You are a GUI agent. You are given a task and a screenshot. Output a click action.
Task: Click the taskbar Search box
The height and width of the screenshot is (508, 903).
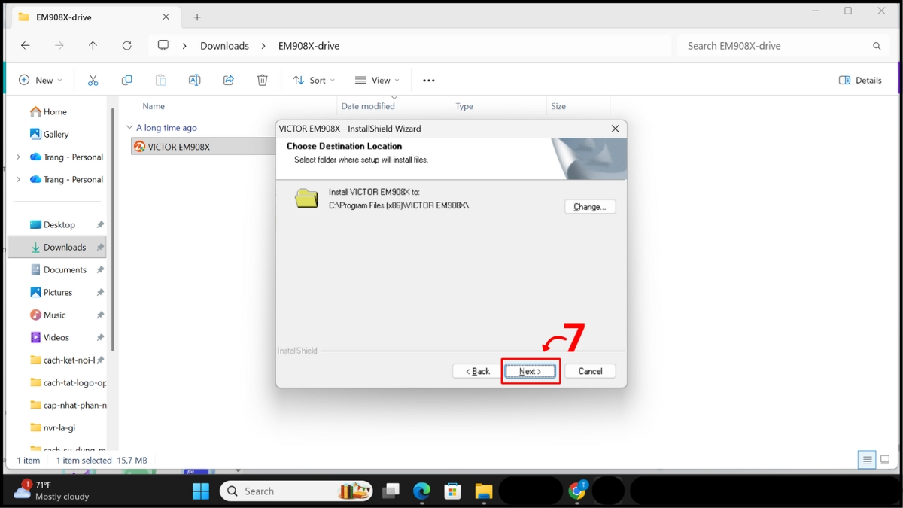296,491
